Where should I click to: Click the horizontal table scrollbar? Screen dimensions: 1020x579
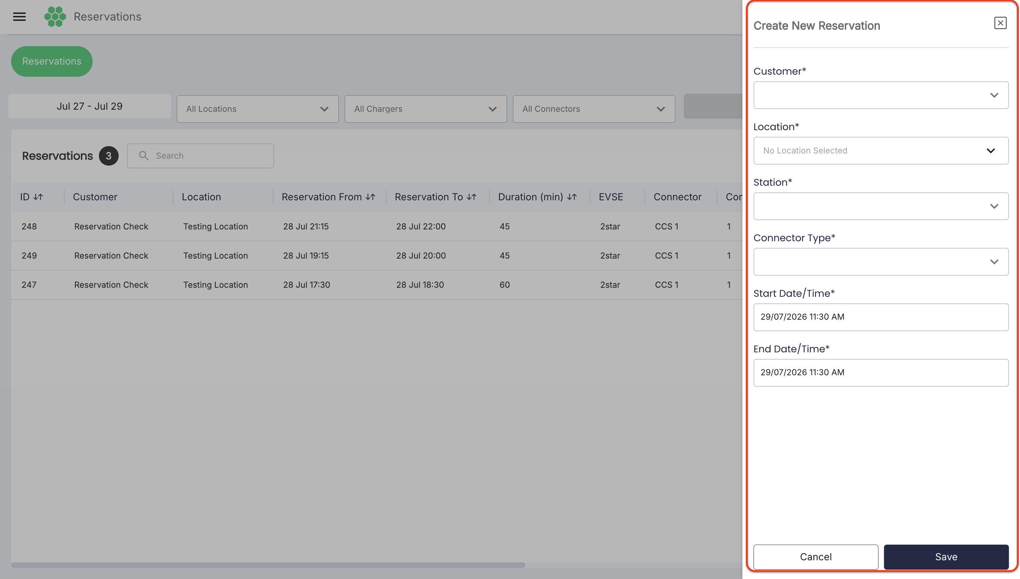tap(268, 565)
